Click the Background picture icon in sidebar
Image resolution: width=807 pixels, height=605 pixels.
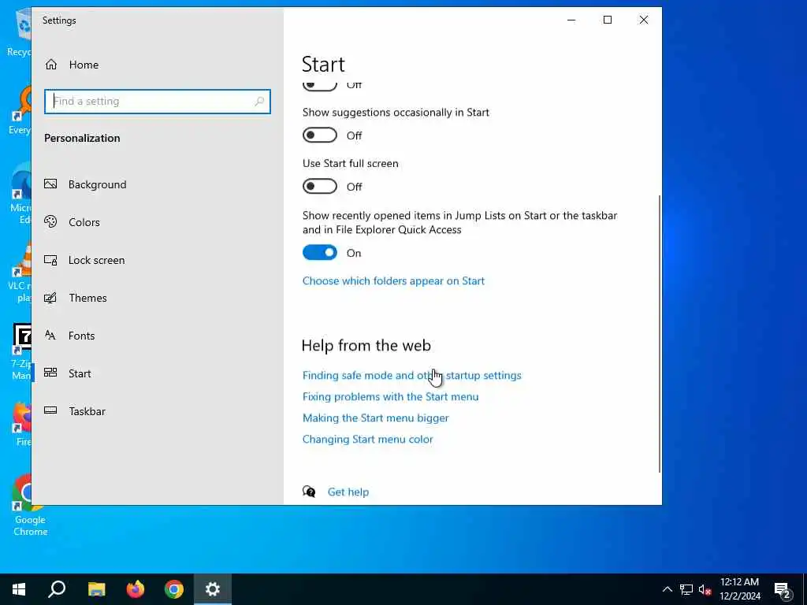(x=50, y=184)
